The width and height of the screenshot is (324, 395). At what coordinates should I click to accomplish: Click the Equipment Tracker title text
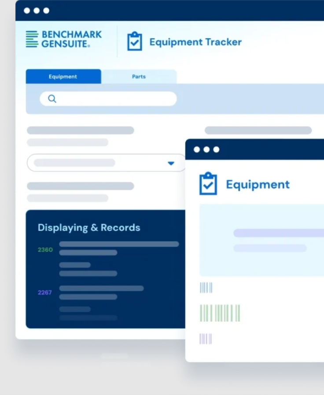click(x=195, y=42)
